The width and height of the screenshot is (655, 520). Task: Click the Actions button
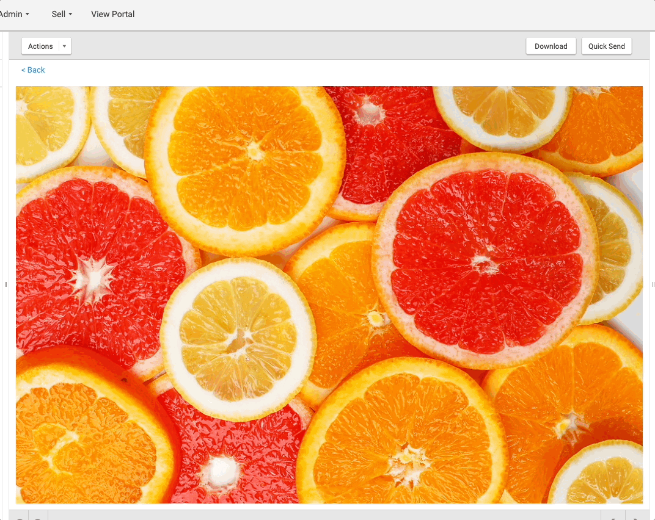coord(40,46)
